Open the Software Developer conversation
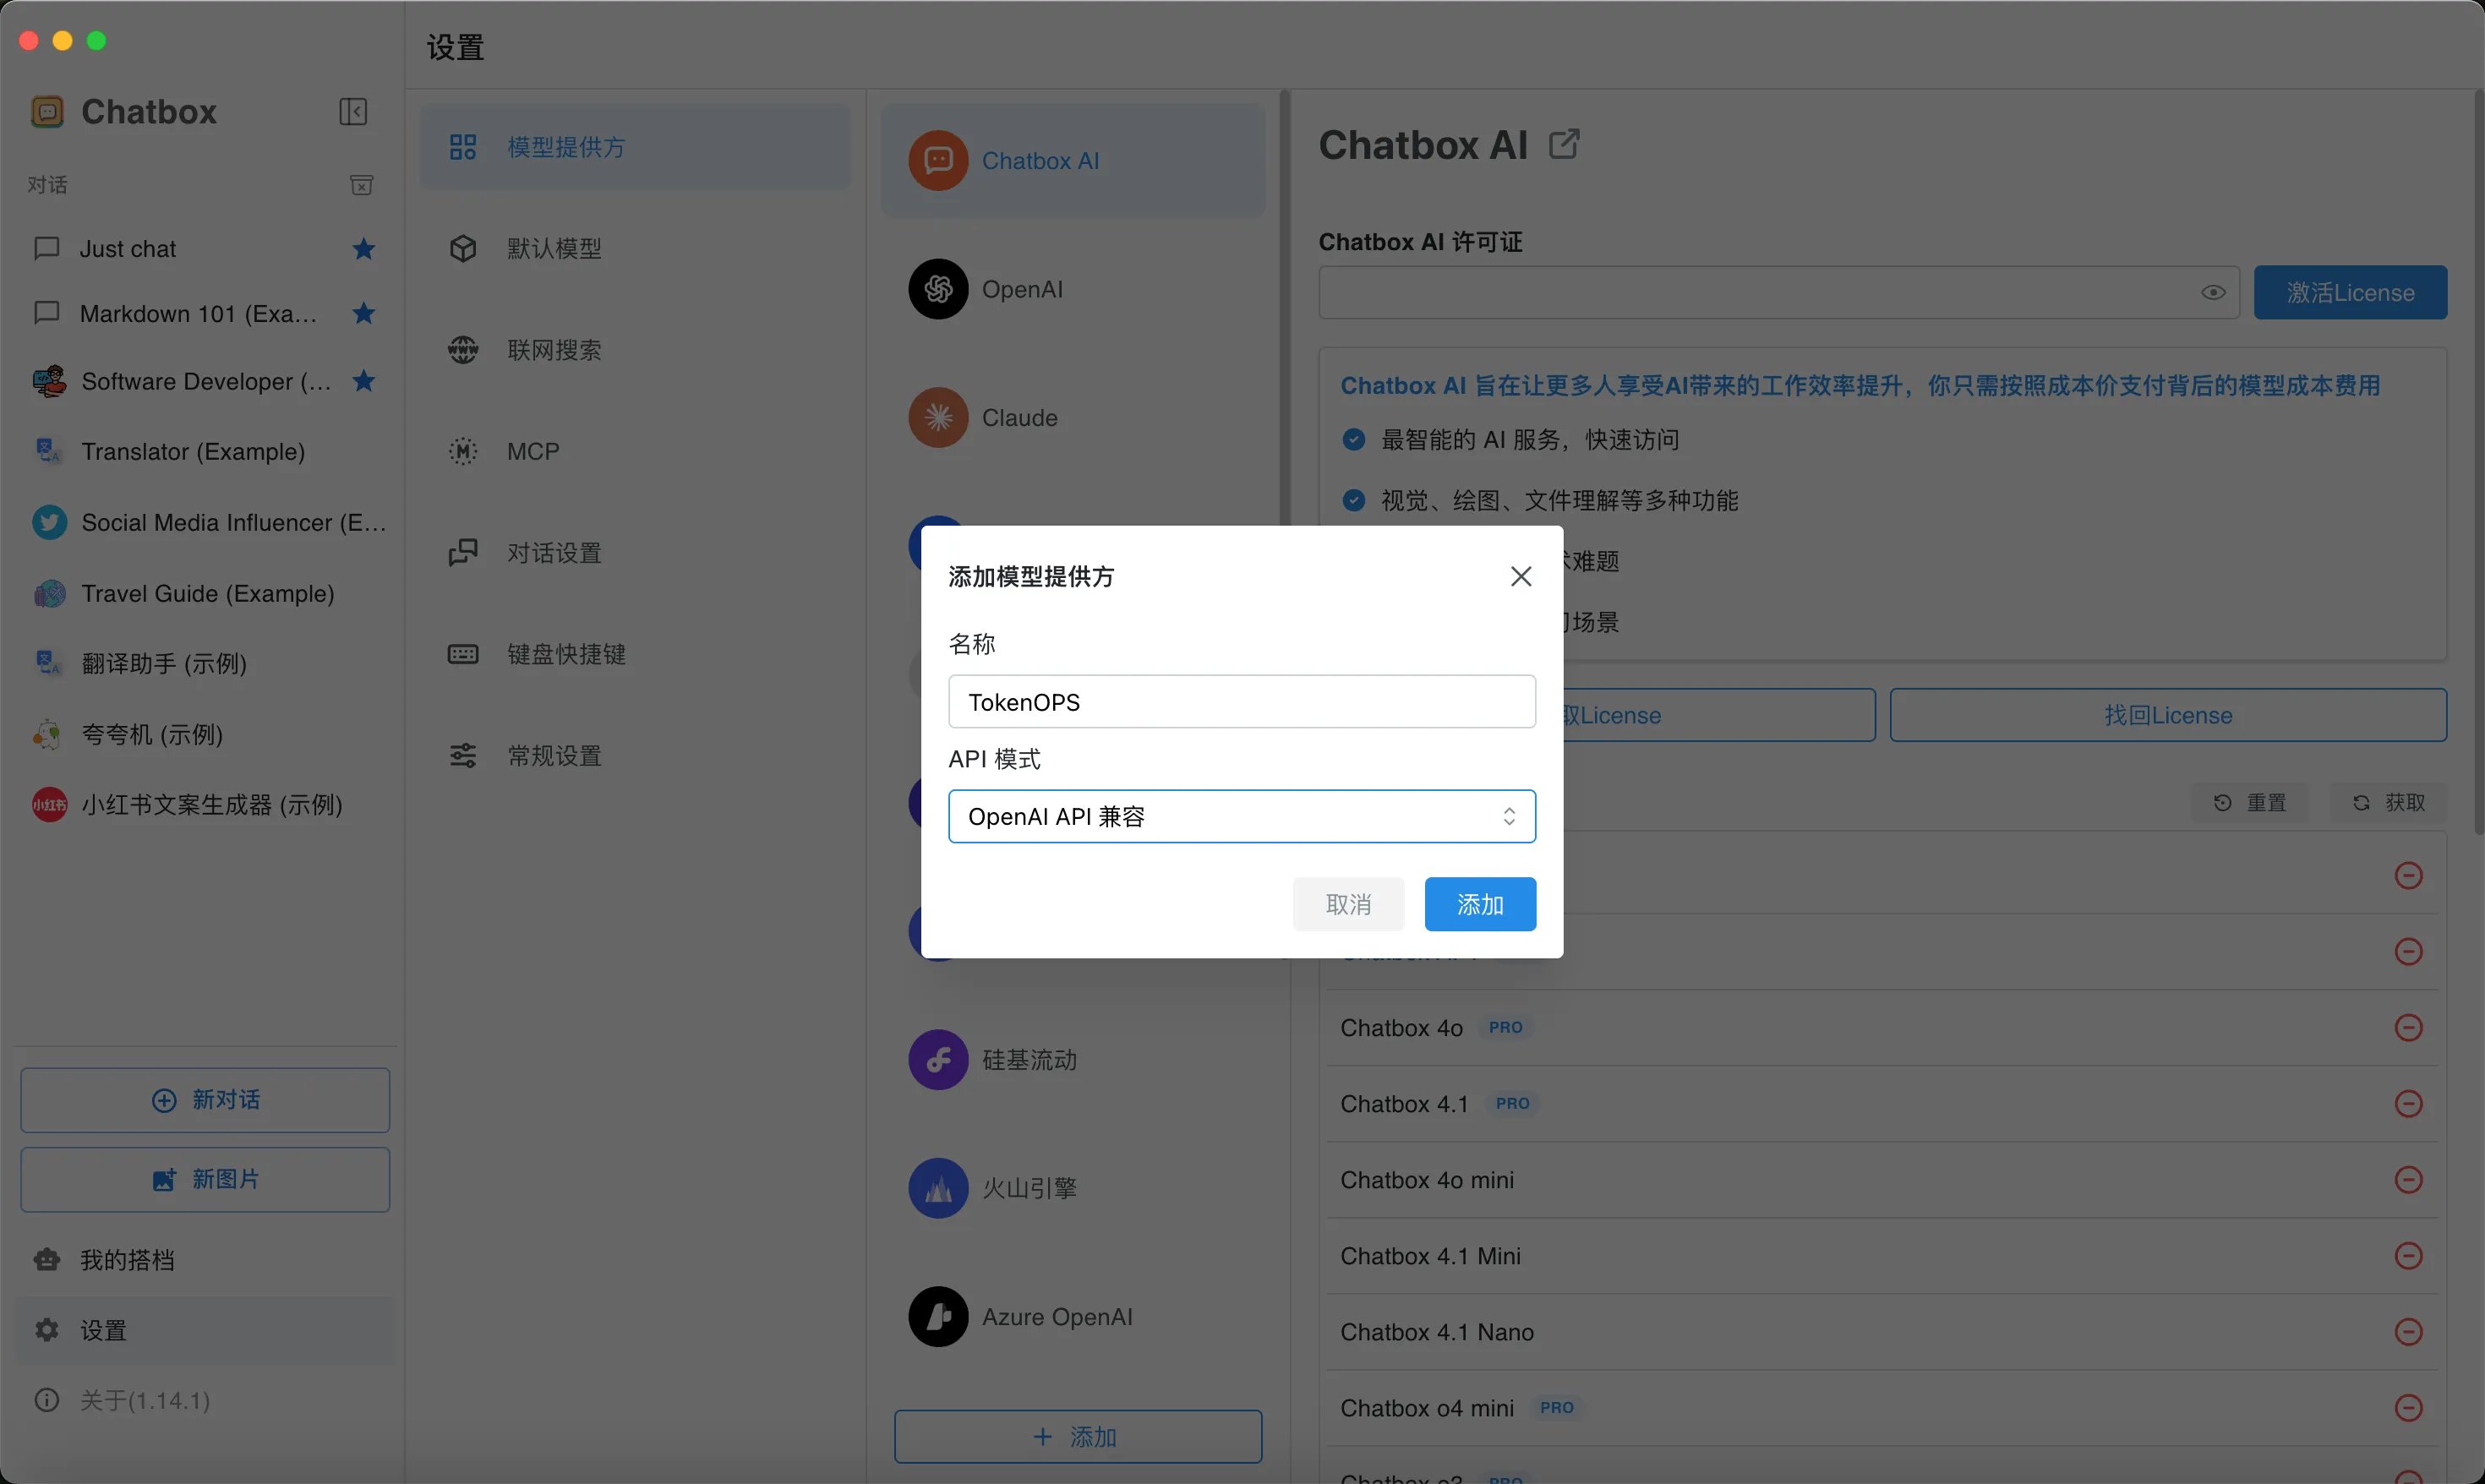 204,381
